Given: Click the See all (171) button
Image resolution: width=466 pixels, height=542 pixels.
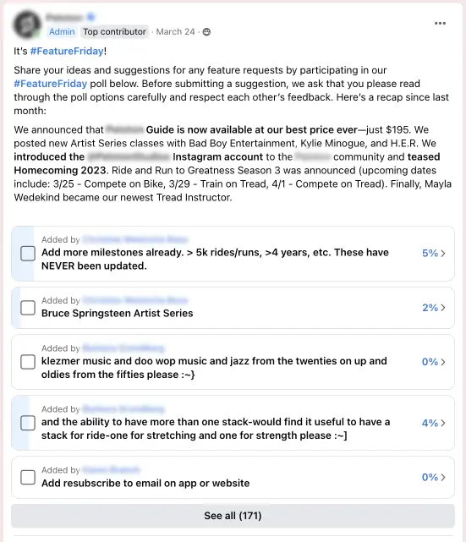Looking at the screenshot, I should coord(233,516).
